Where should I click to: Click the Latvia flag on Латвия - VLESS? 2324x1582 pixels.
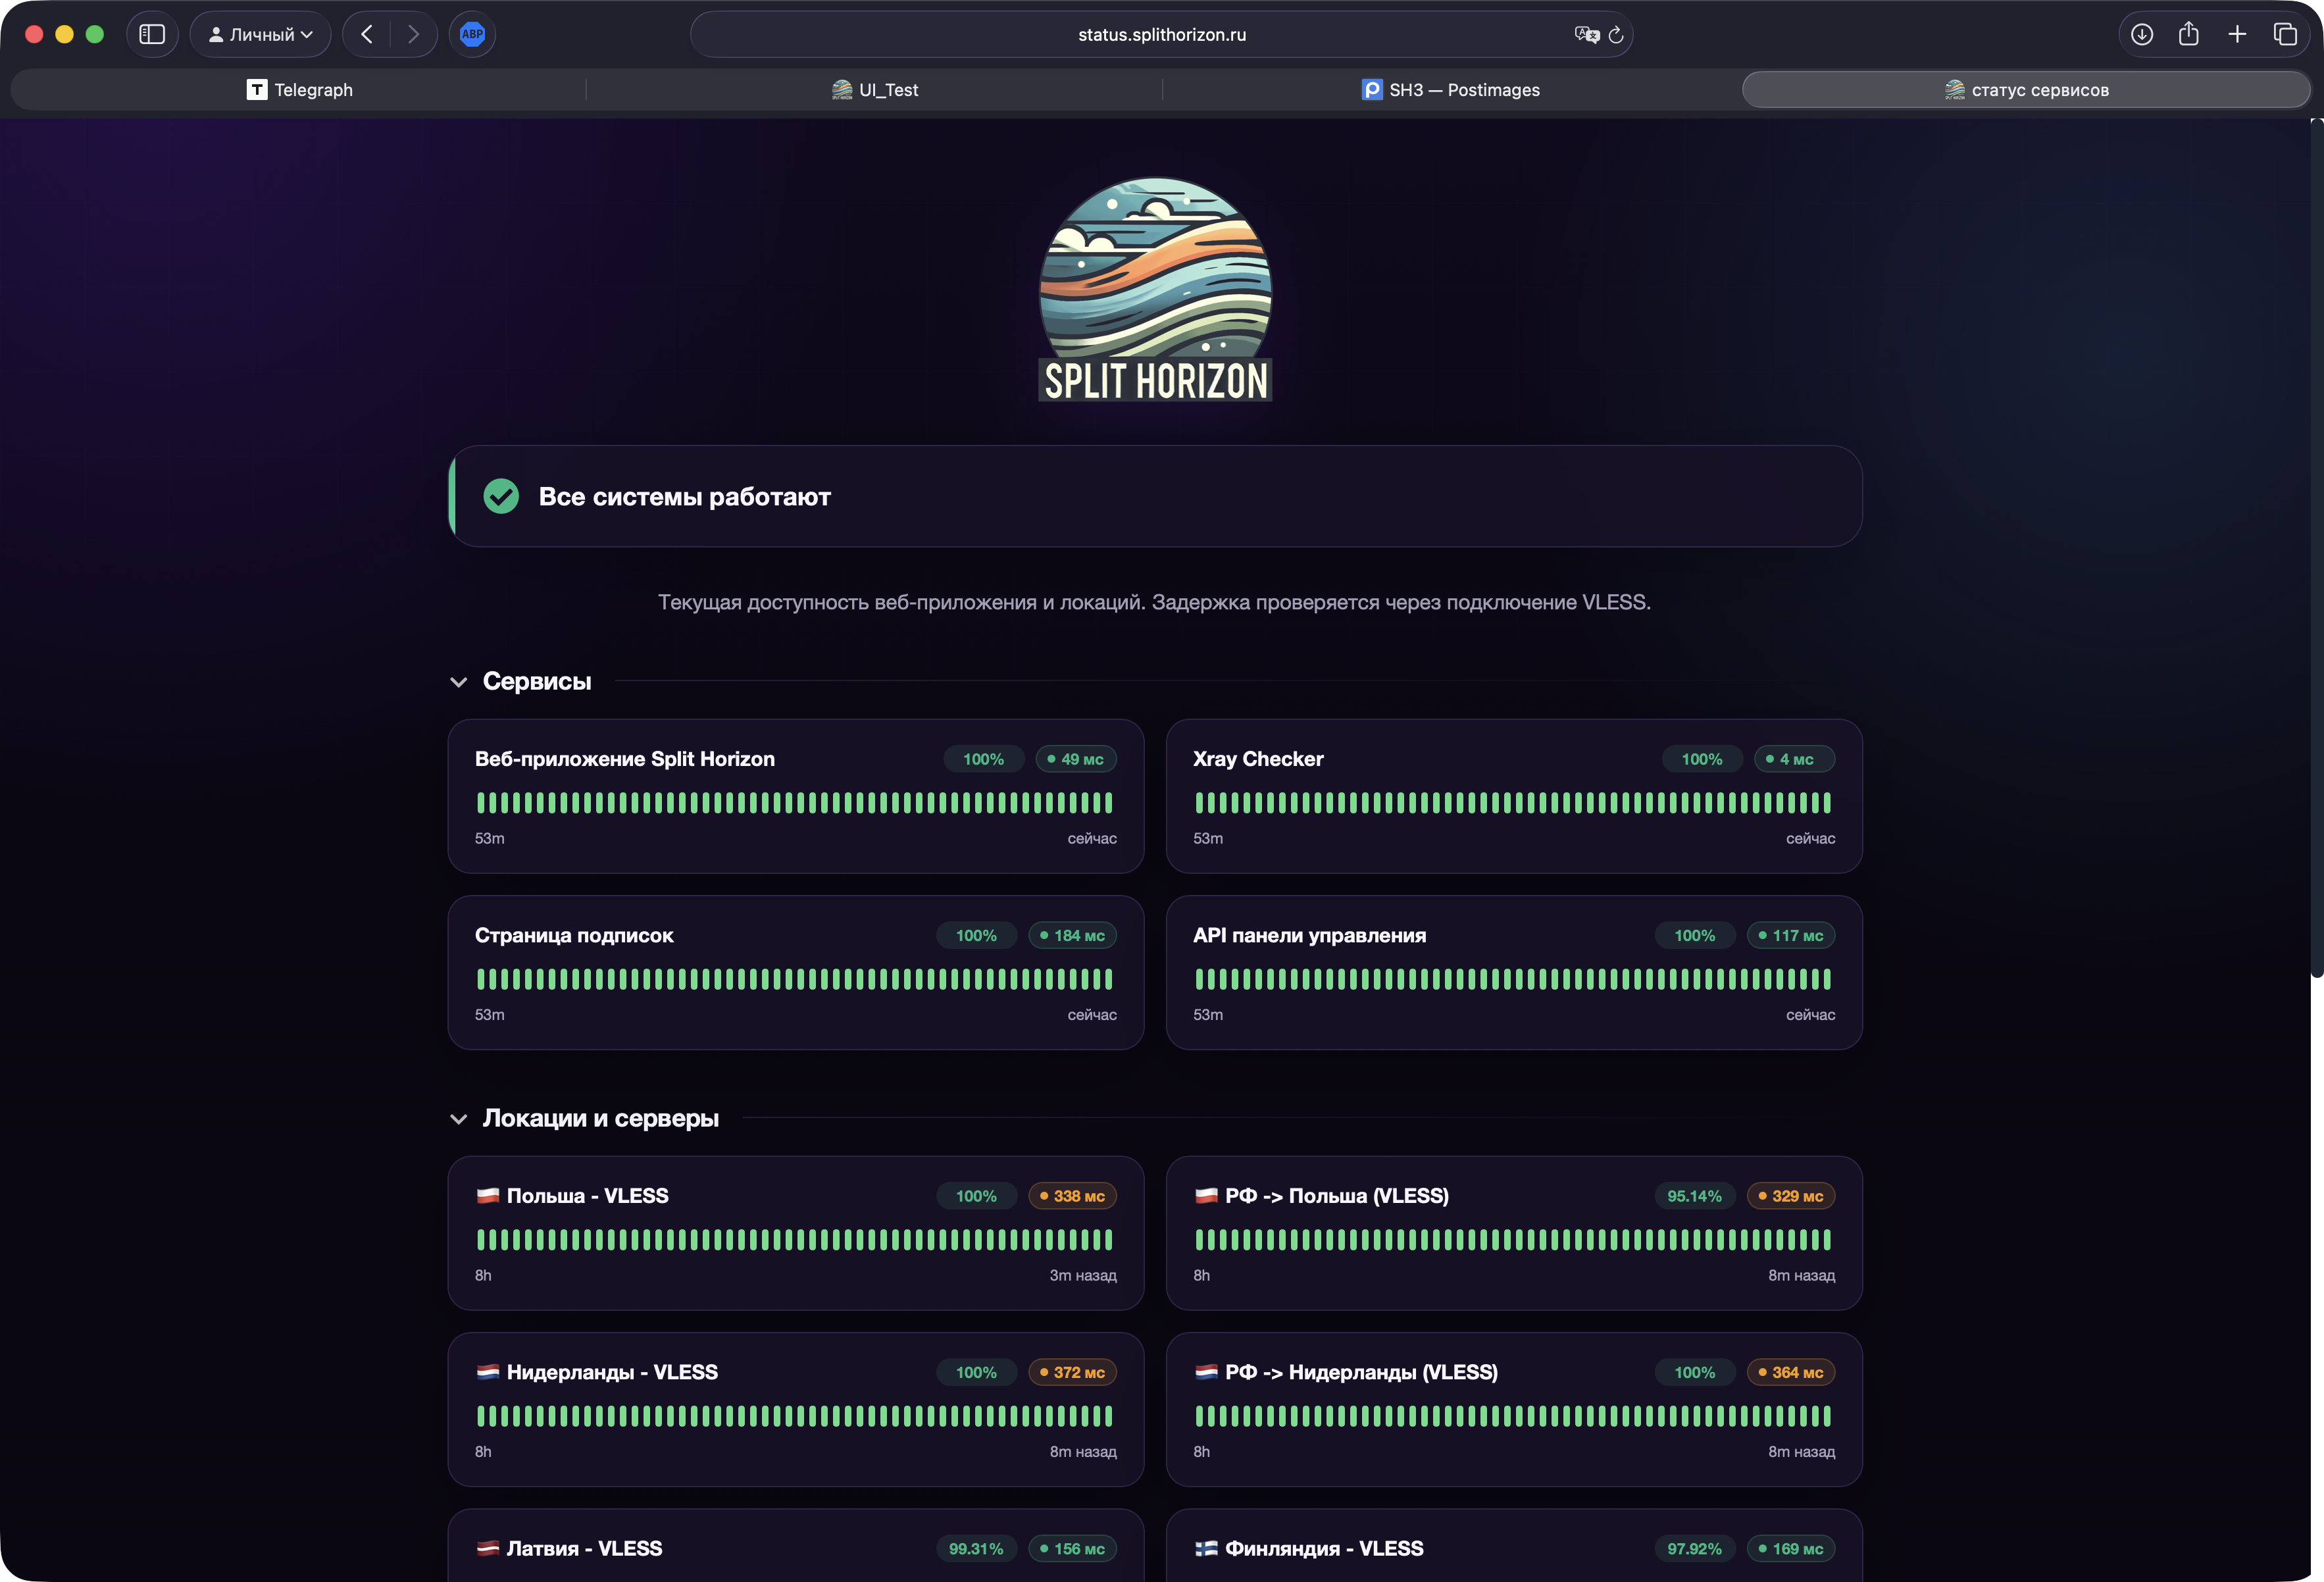click(x=488, y=1548)
